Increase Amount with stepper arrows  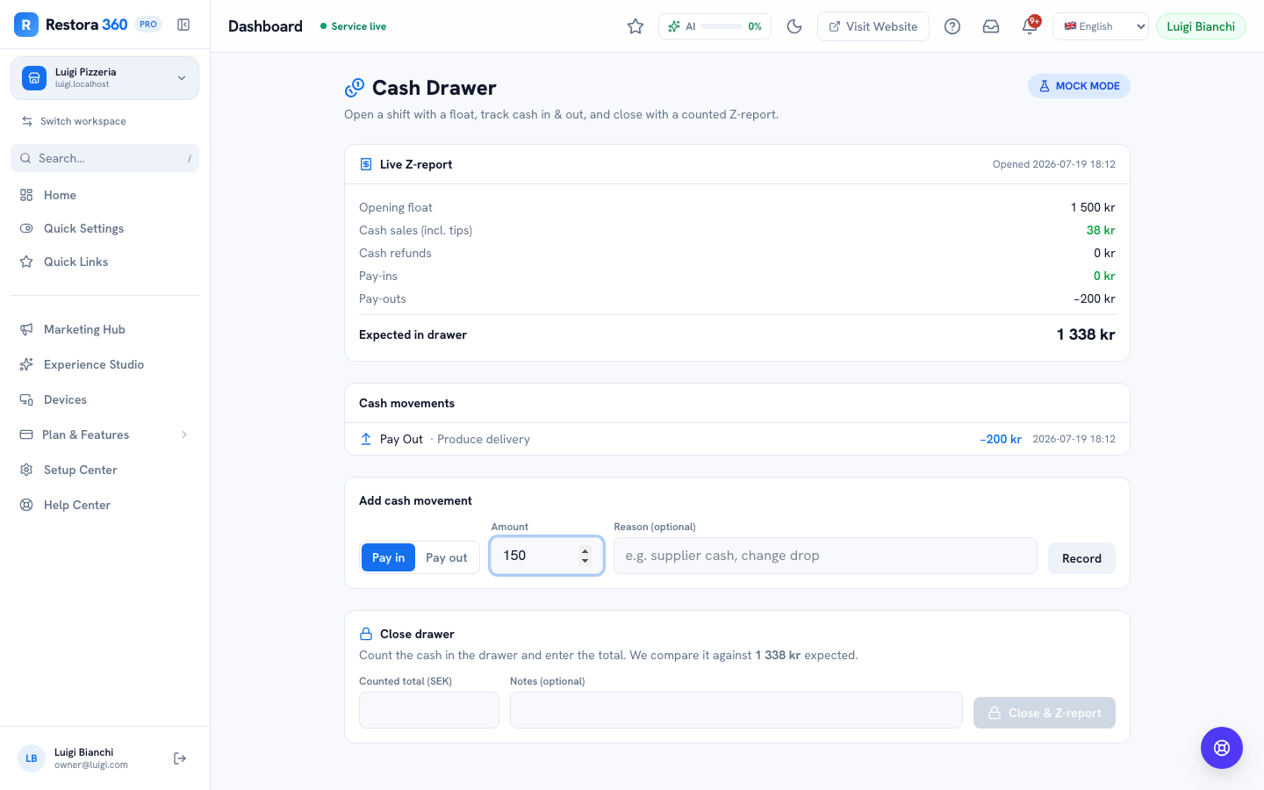(585, 551)
